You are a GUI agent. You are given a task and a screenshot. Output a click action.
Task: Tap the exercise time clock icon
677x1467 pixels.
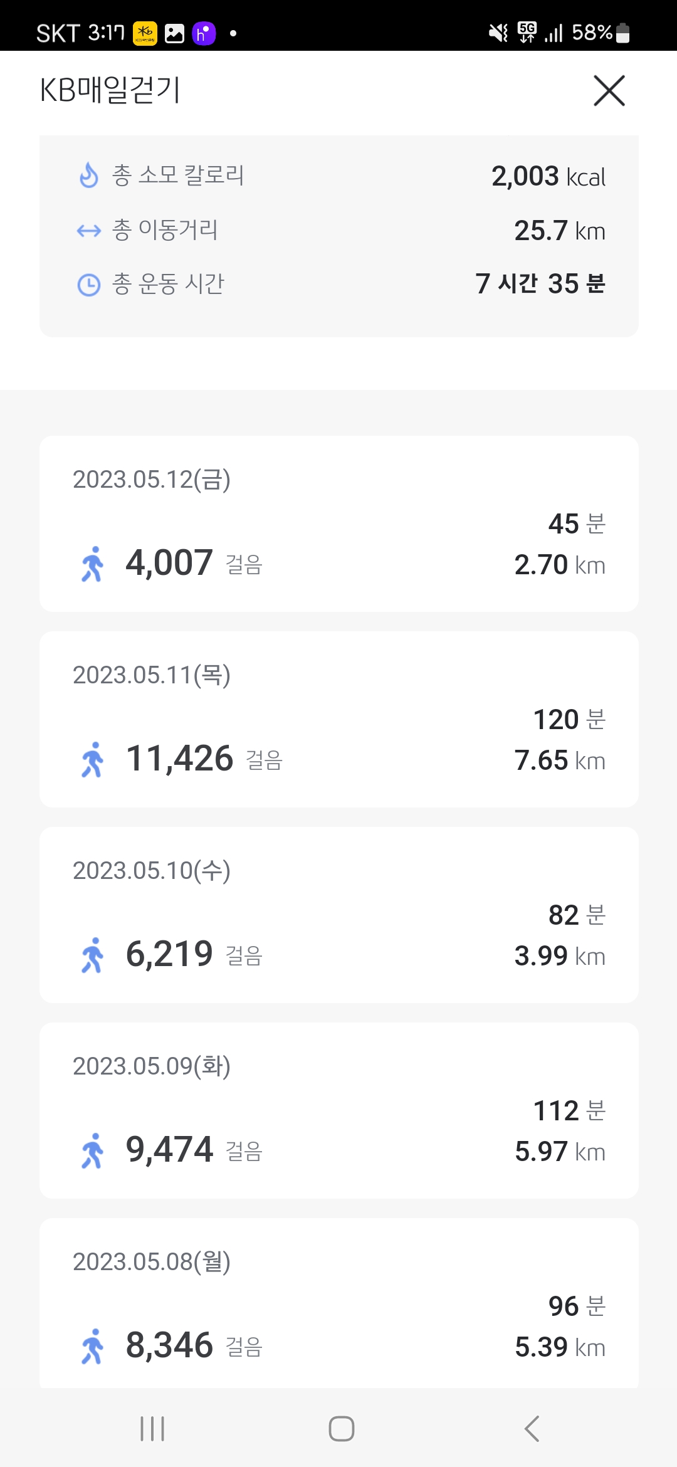[89, 285]
